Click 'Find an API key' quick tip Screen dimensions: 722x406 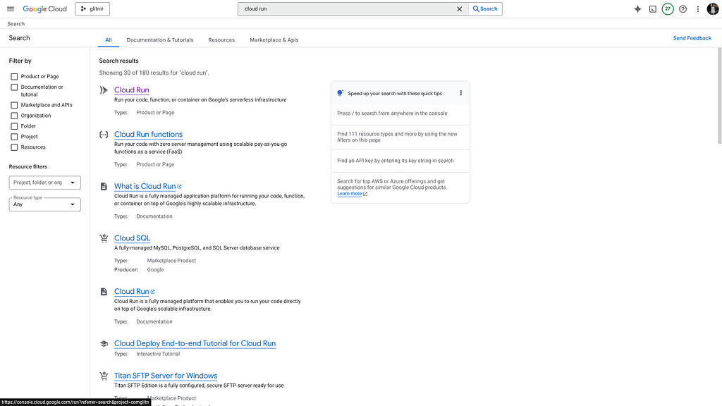[396, 161]
